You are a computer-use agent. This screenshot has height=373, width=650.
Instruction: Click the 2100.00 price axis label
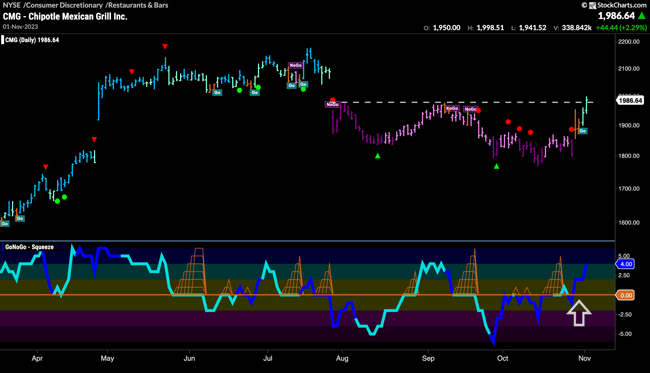[629, 69]
